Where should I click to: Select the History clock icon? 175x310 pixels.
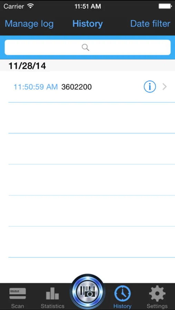[123, 293]
